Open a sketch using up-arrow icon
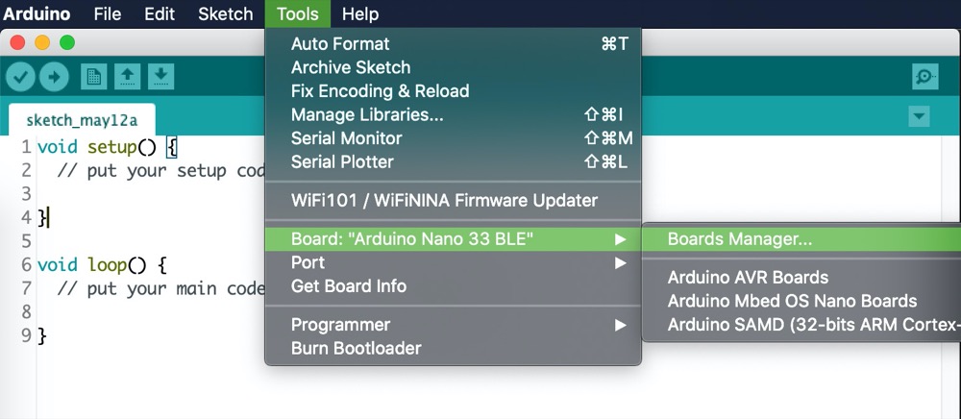The width and height of the screenshot is (961, 419). coord(127,77)
